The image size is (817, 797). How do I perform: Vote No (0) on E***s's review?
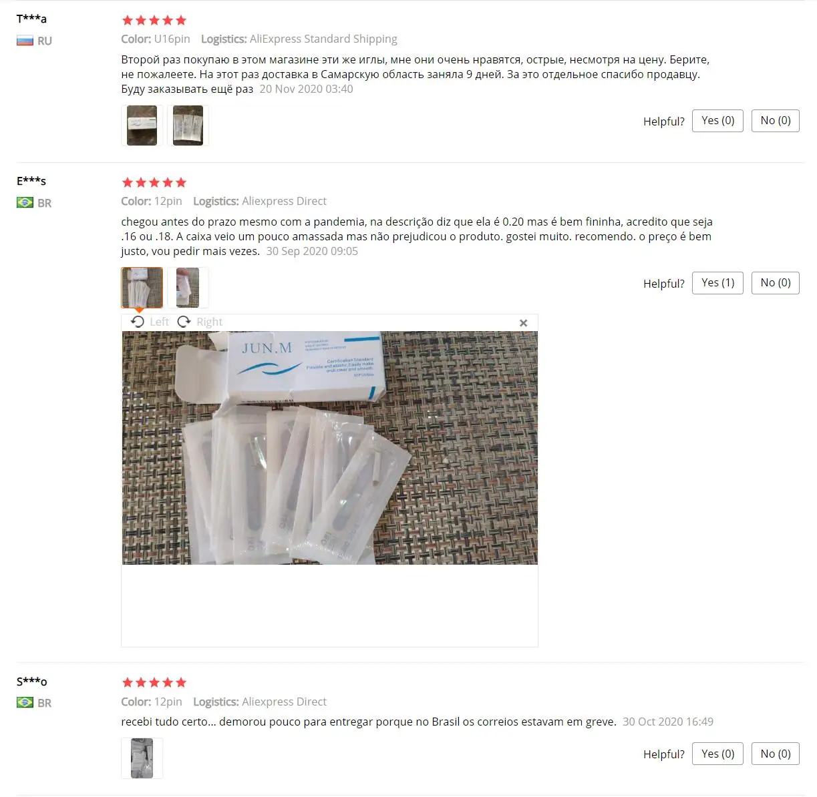776,283
